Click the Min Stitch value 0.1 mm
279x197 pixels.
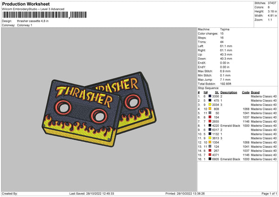225,76
